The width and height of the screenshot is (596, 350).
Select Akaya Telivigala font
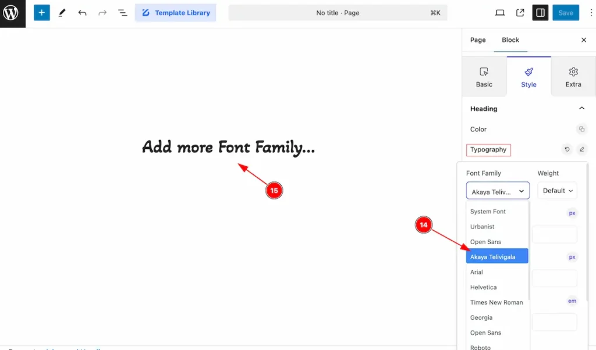[497, 256]
